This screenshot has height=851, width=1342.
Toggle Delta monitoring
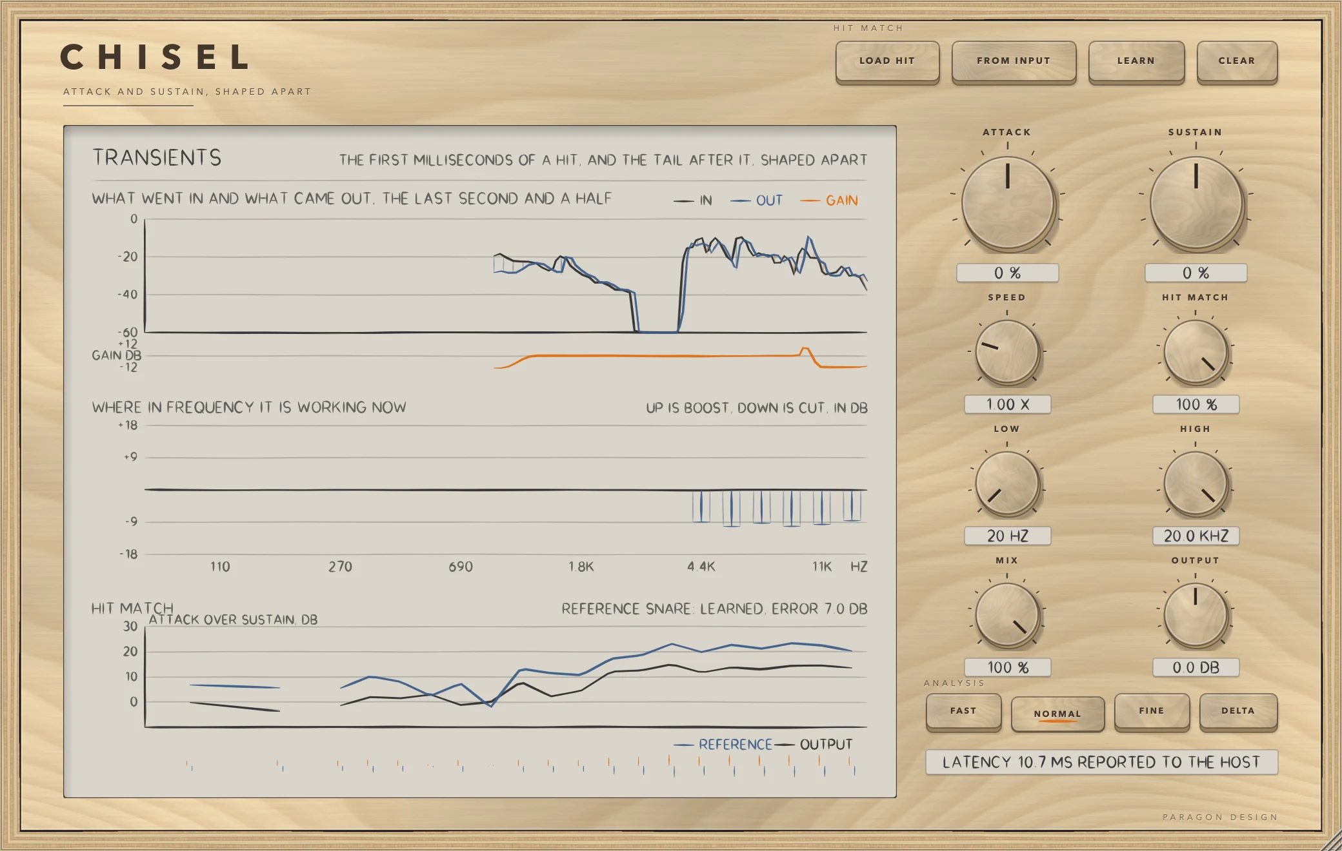tap(1238, 711)
